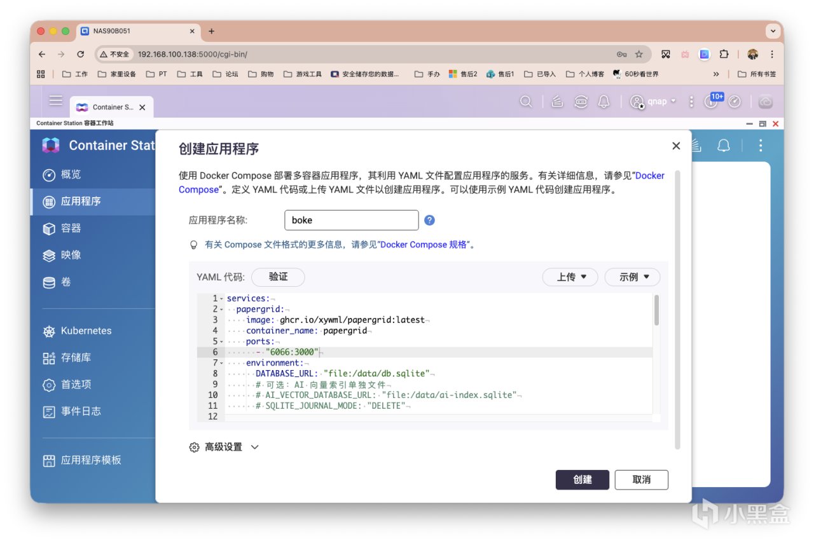Open 映像 images in sidebar
The width and height of the screenshot is (814, 543).
click(x=93, y=255)
